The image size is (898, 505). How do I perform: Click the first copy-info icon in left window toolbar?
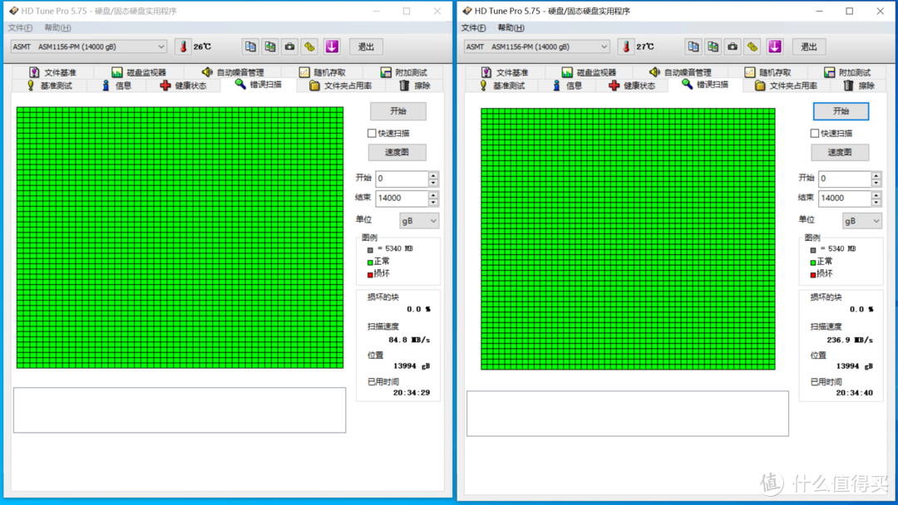tap(250, 47)
